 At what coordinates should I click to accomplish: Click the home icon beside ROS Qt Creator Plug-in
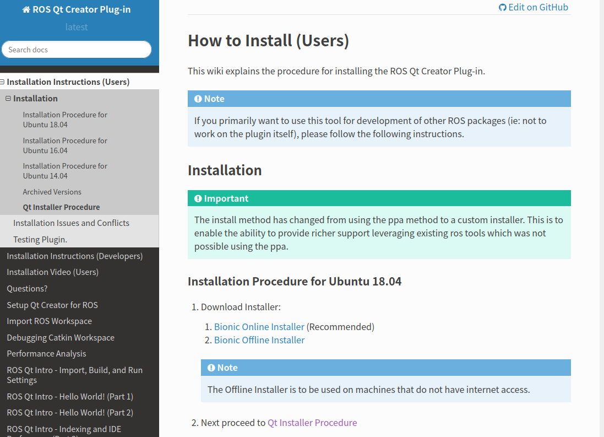tap(26, 9)
